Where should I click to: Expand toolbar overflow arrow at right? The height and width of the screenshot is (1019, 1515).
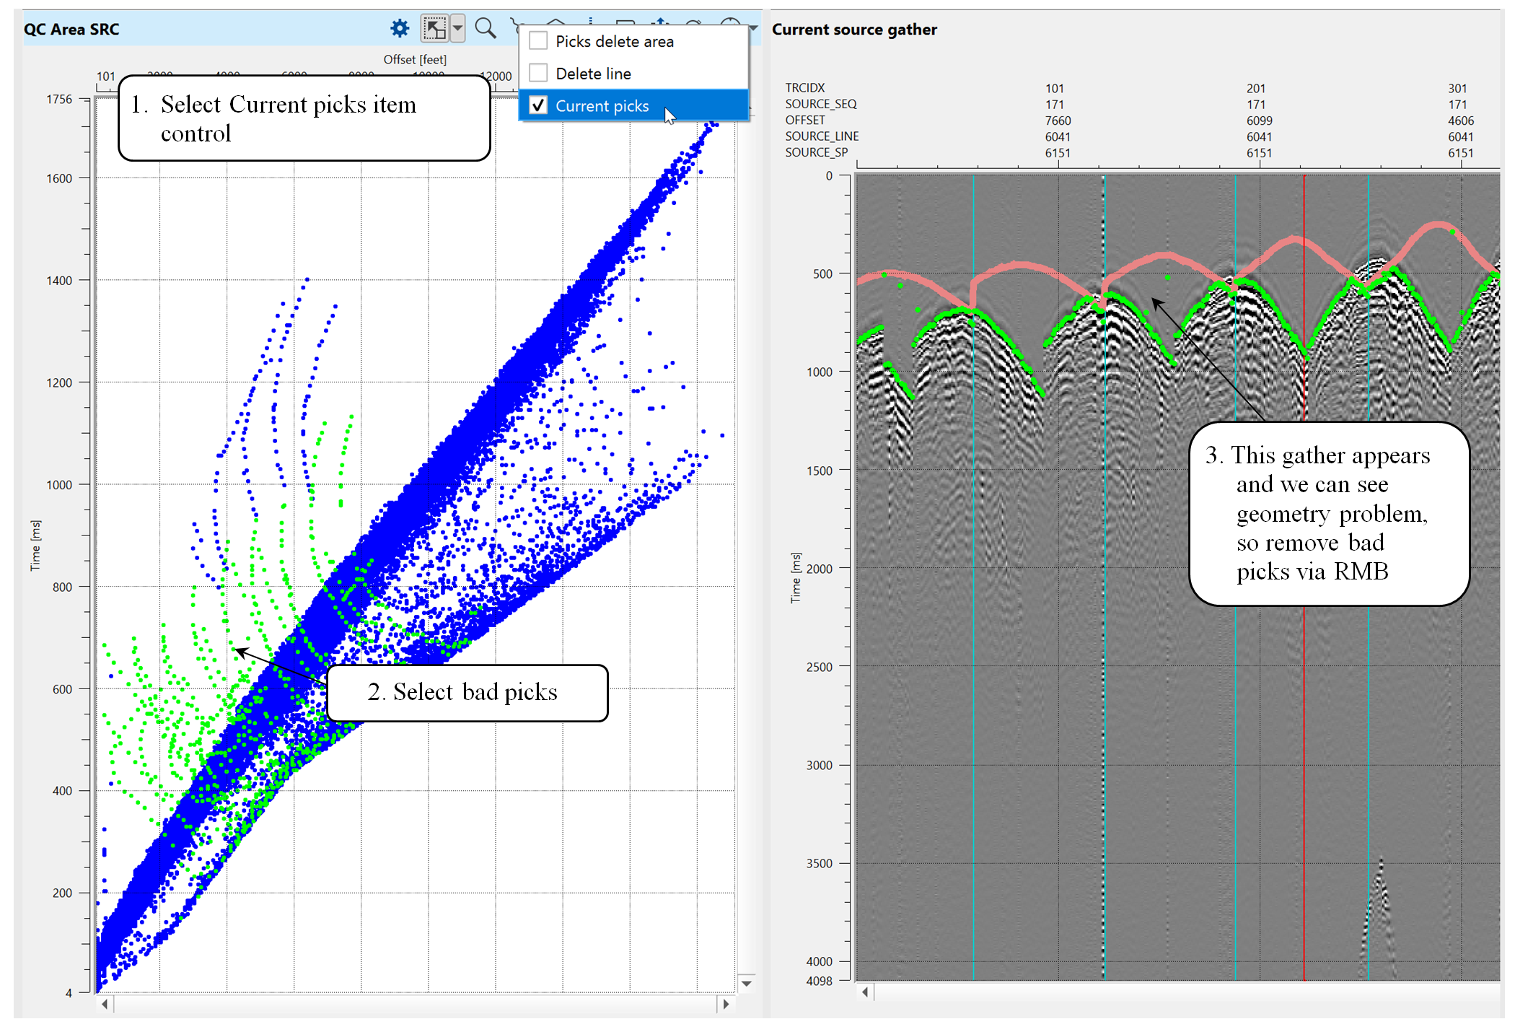753,29
